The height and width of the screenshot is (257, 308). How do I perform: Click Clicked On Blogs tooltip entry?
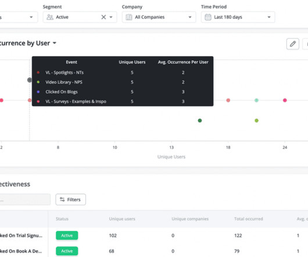(x=62, y=92)
